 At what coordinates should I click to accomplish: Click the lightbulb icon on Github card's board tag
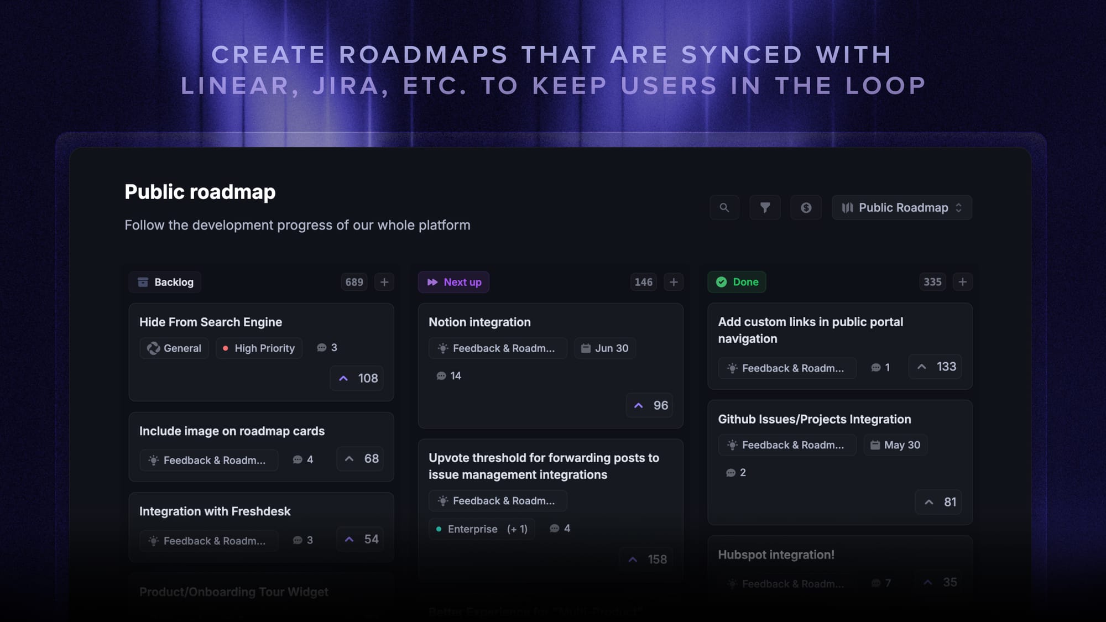[731, 445]
